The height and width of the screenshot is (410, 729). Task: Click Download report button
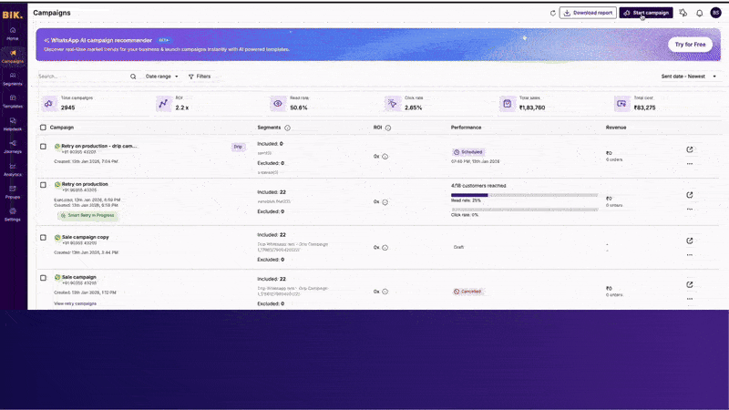click(588, 13)
